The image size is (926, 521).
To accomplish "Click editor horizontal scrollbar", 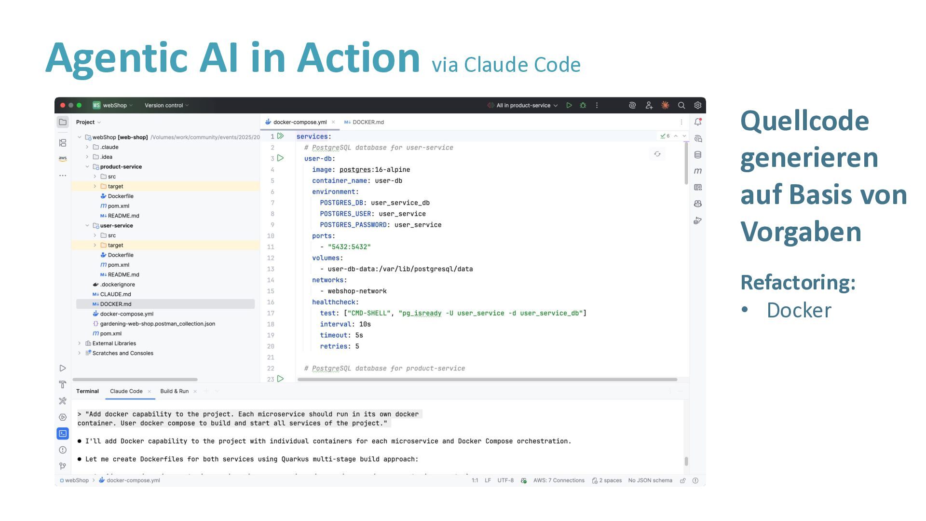I will pos(487,380).
